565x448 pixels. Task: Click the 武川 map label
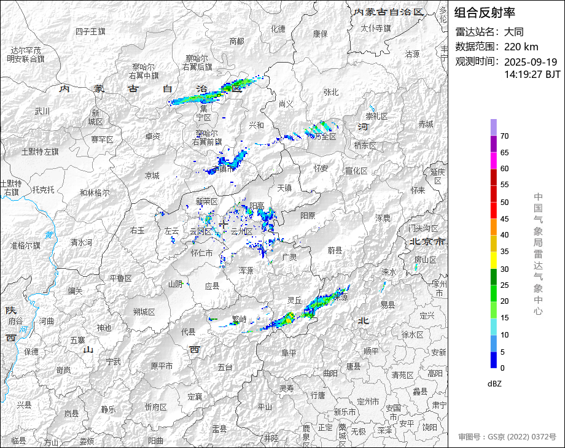[x=42, y=111]
